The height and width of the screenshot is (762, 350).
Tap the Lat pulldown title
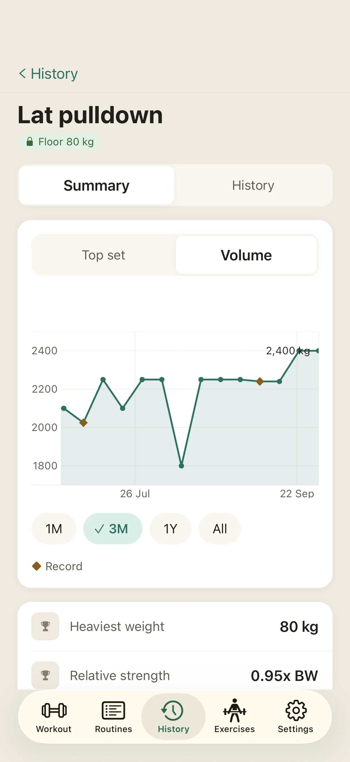(x=90, y=115)
